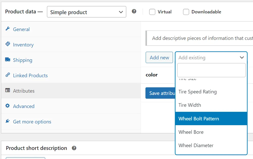Click the Get more options plug icon

coord(8,121)
